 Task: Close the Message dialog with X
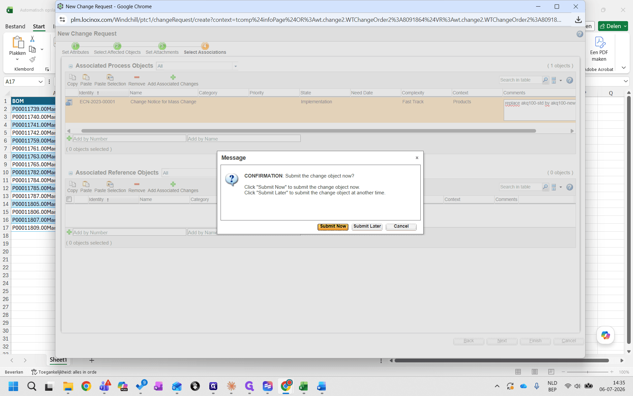[x=417, y=158]
